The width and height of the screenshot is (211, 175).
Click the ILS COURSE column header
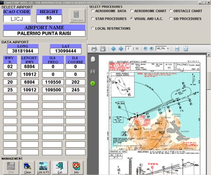[75, 60]
